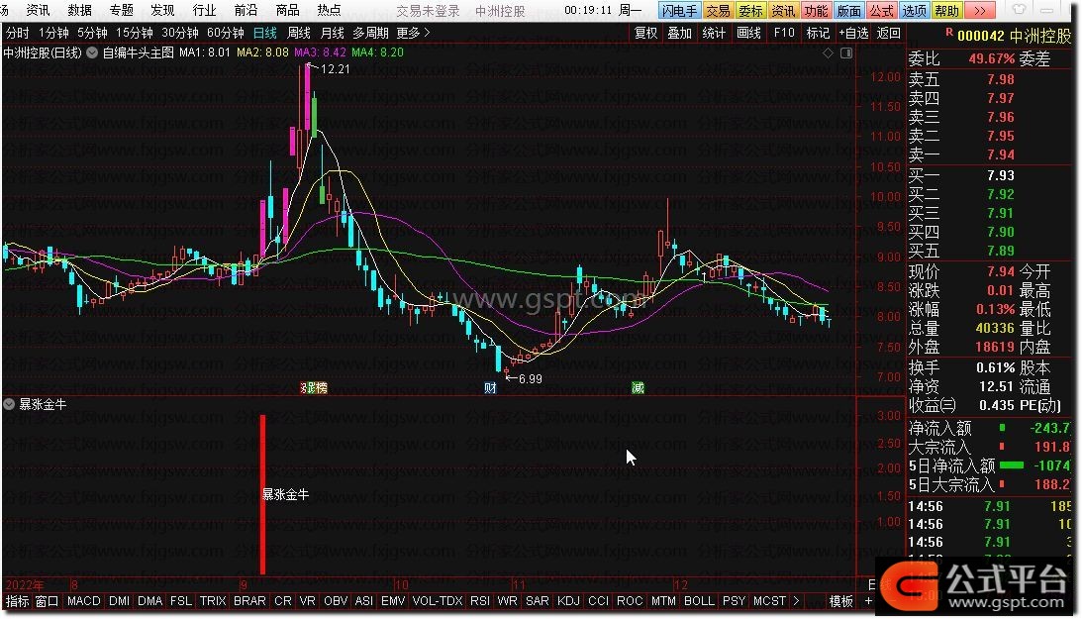Click the diamond icon above the chart
The image size is (1083, 619).
(x=829, y=53)
